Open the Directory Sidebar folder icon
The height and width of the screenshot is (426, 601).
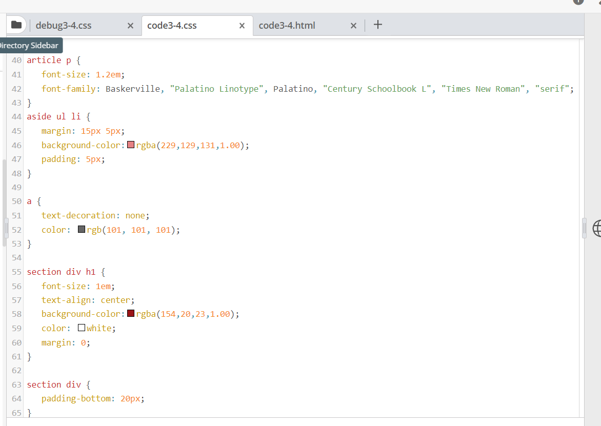(16, 24)
